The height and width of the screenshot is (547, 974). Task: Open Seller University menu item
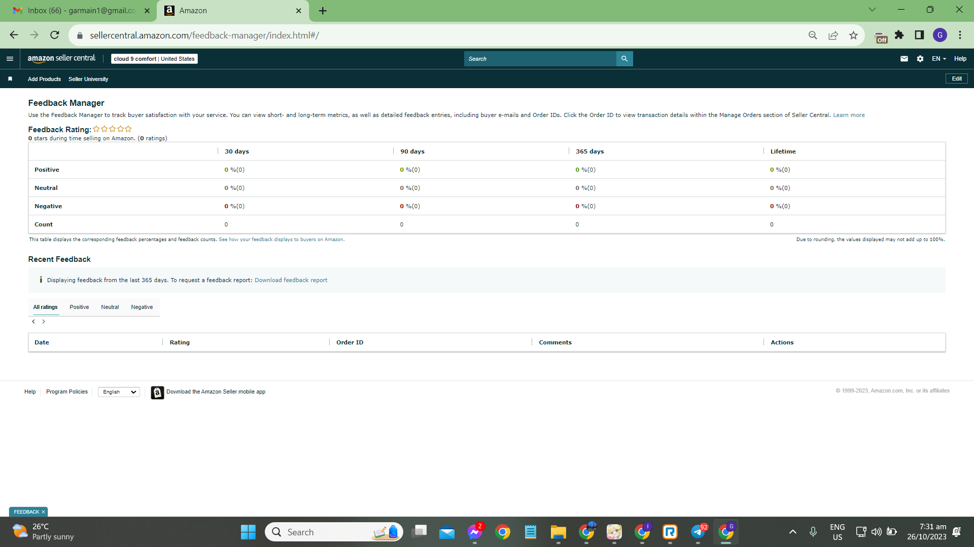(x=88, y=79)
